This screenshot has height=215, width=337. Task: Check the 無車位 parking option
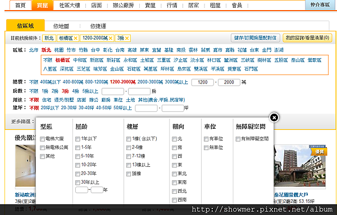pos(206,148)
